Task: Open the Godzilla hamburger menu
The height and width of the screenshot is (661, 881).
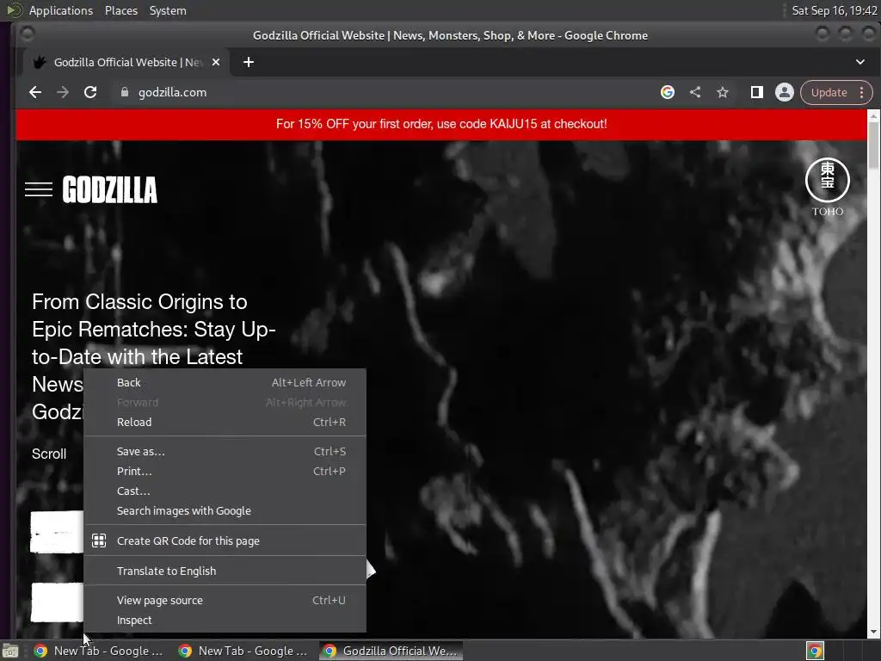Action: pos(39,189)
